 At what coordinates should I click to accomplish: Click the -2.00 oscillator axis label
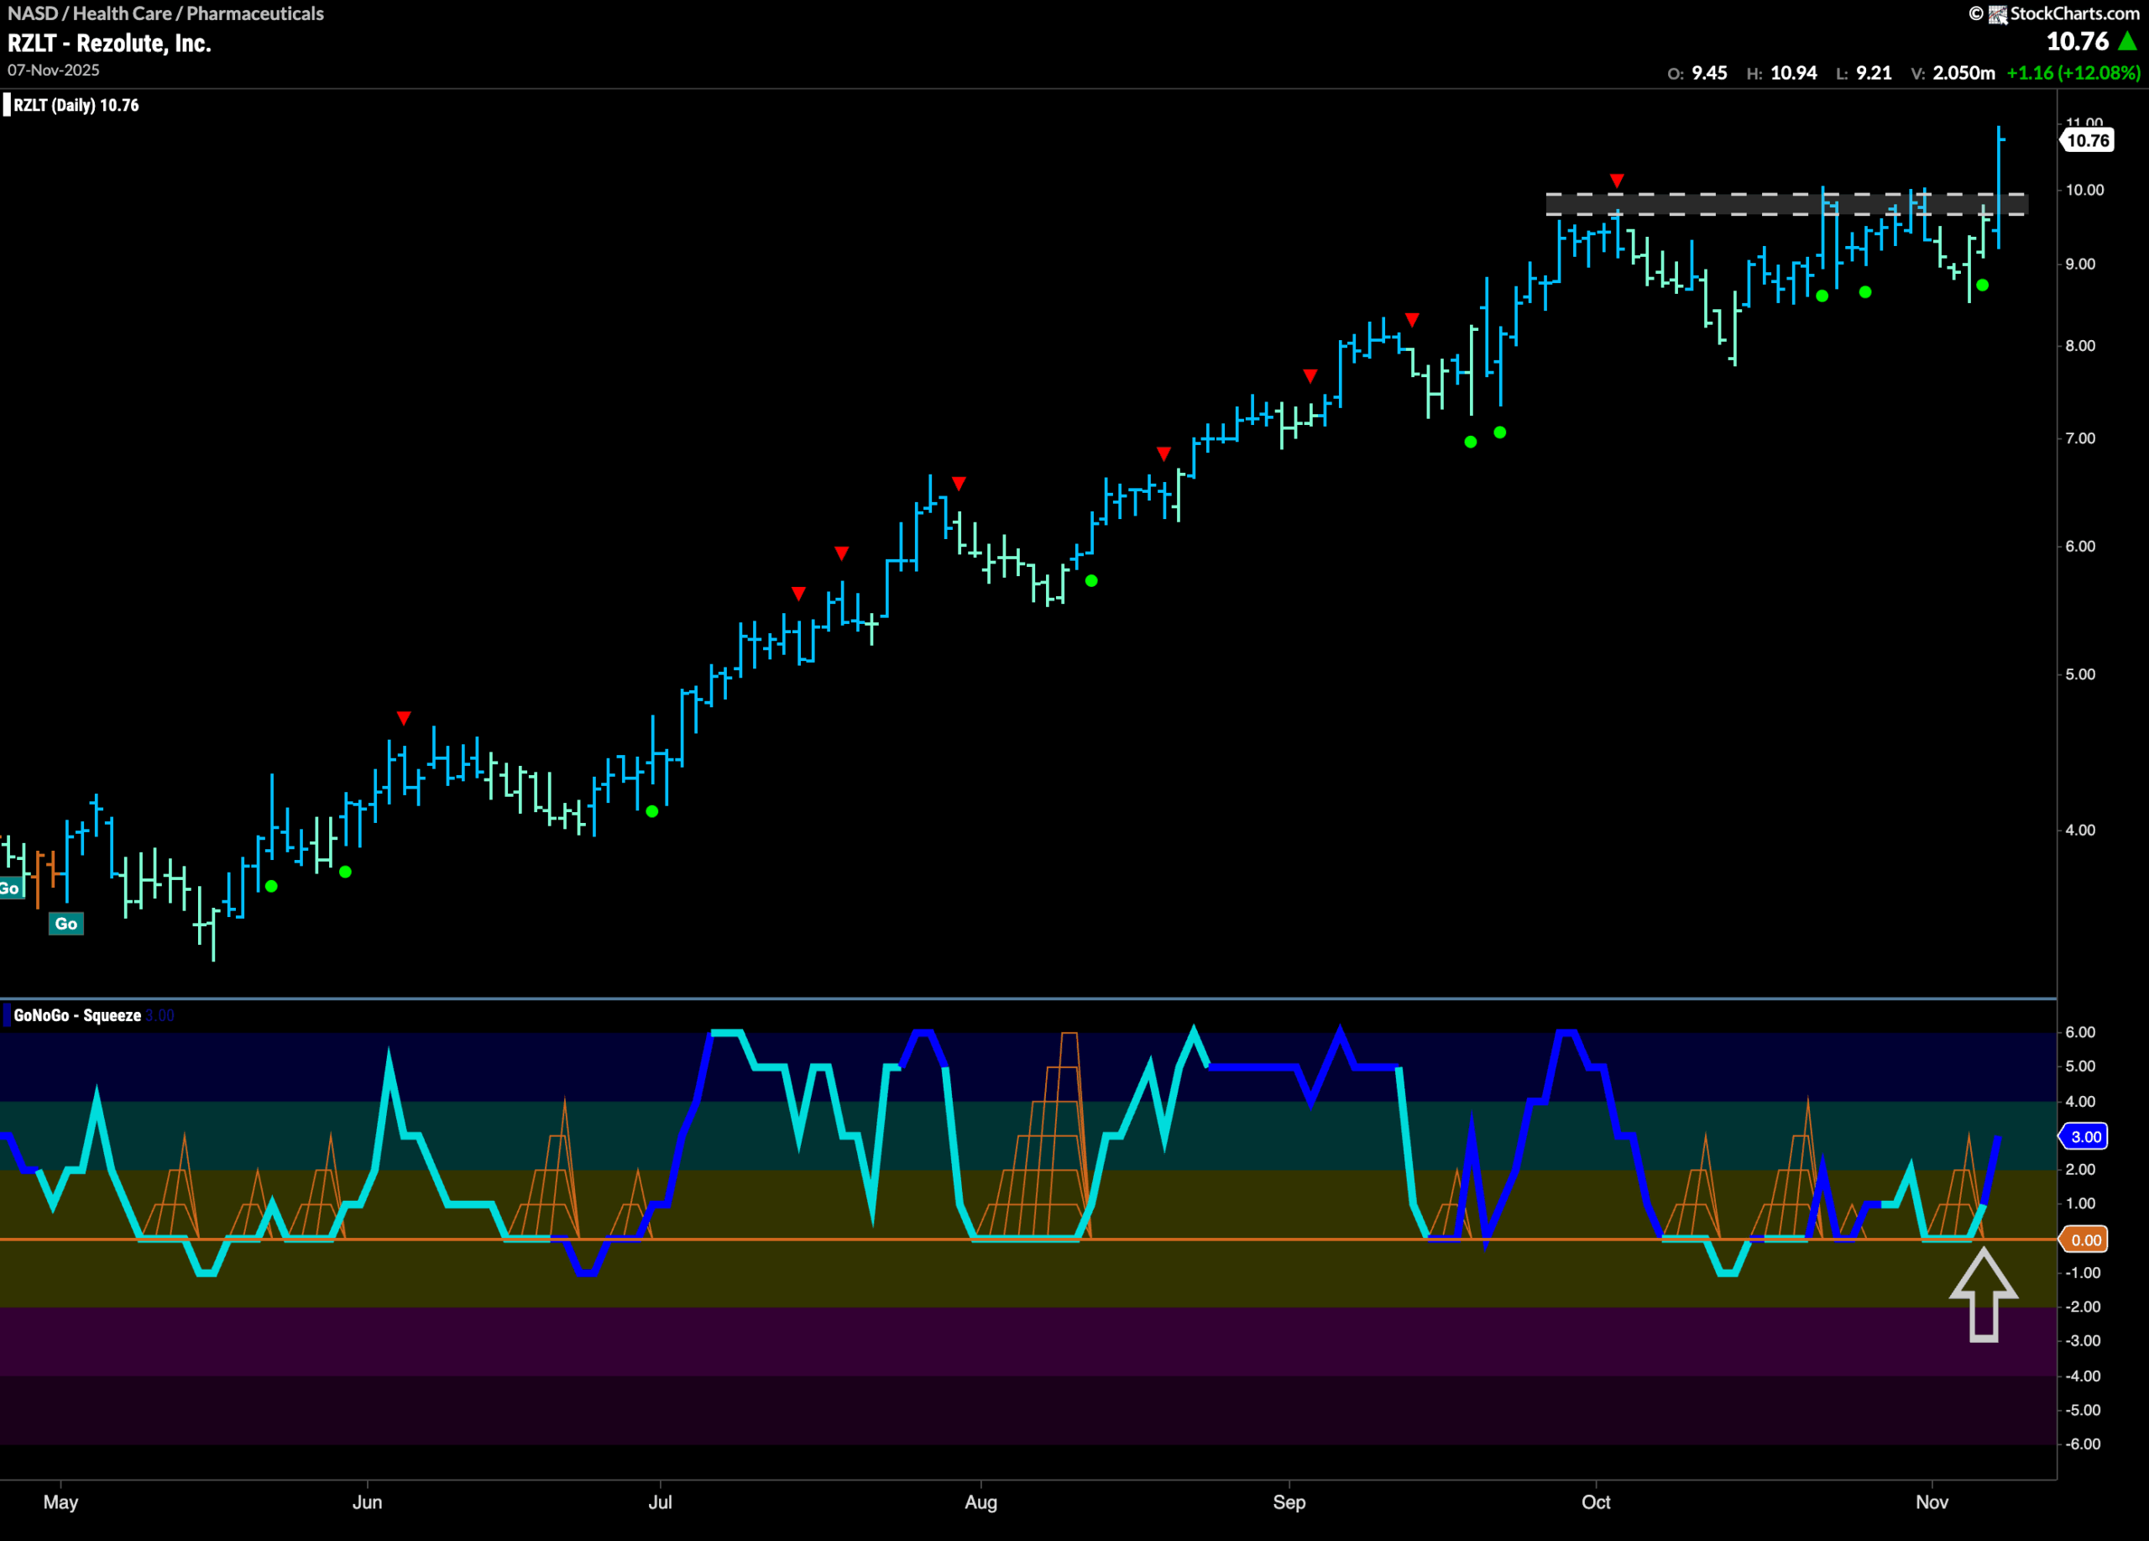2083,1307
